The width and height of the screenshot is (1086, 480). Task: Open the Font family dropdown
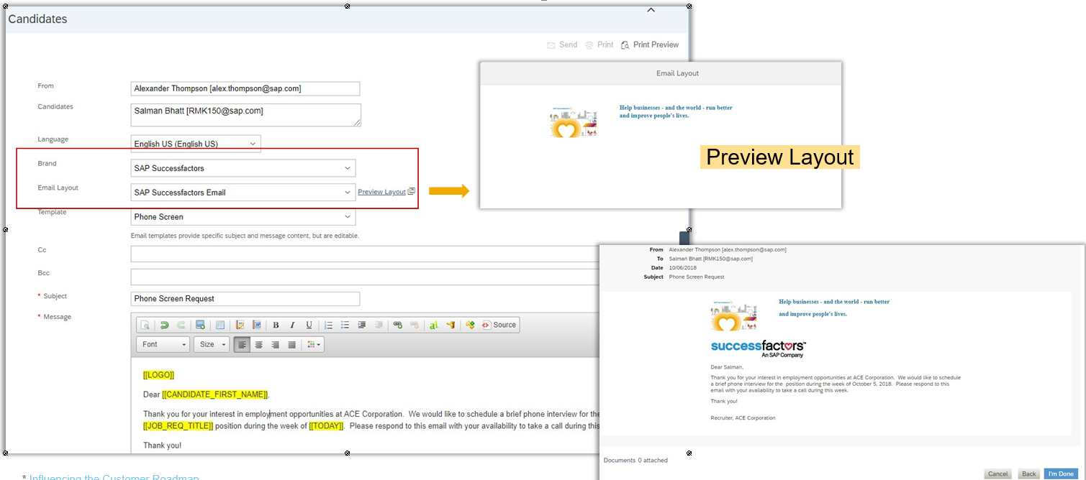point(163,343)
